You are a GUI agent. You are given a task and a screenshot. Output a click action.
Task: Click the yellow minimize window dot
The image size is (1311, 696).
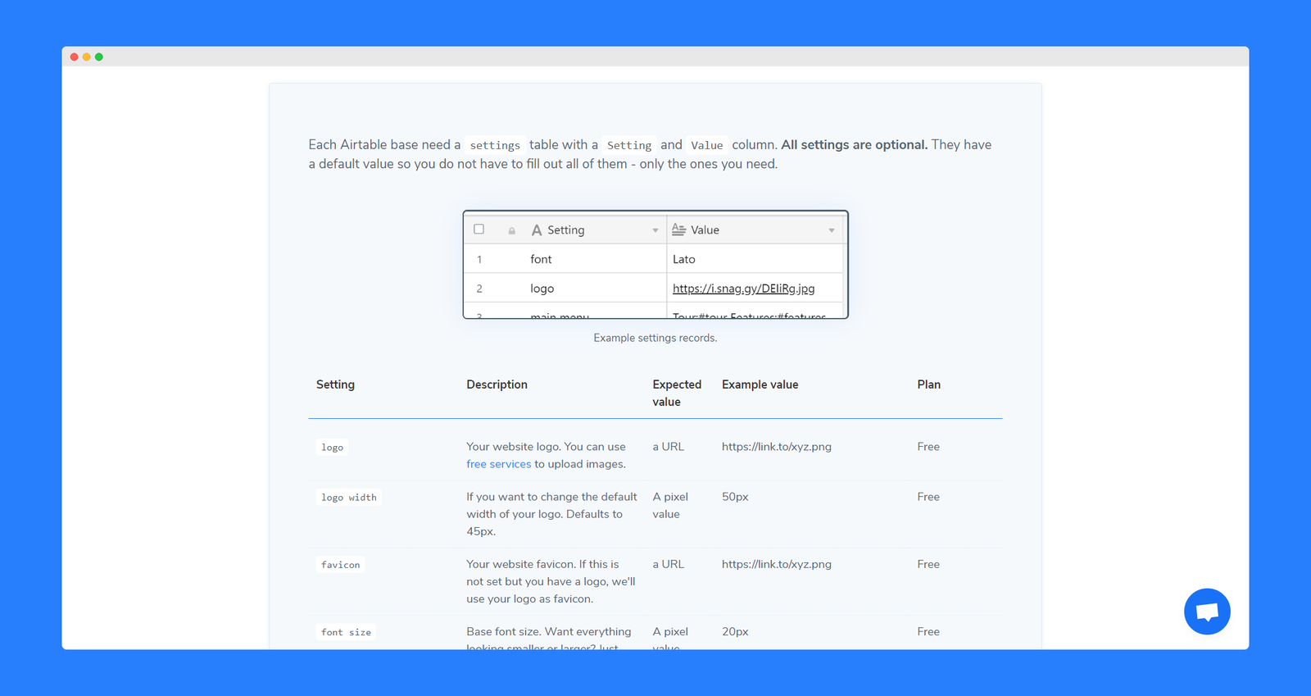click(87, 57)
